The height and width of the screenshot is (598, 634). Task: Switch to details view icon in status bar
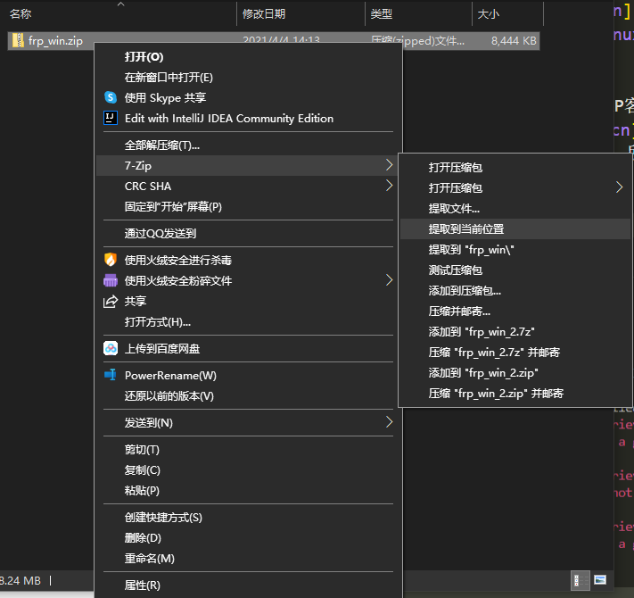point(580,581)
